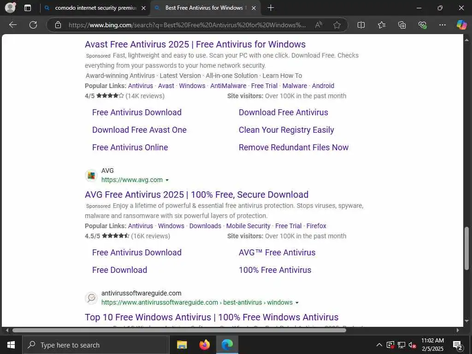Refresh the page with the reload icon
Screen dimensions: 472x354
33,25
